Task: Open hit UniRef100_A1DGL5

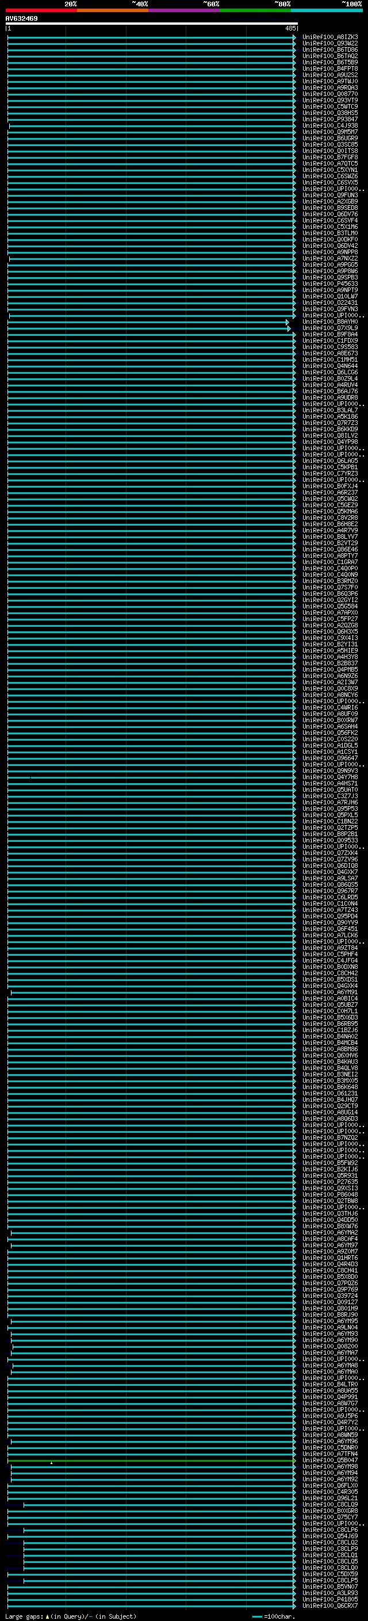Action: point(330,745)
